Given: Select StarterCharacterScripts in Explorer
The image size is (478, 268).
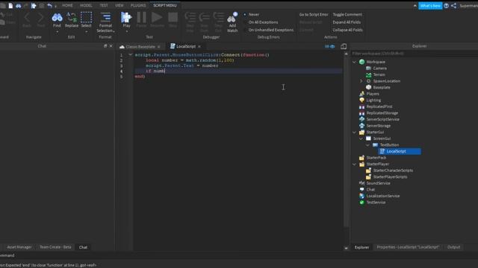Looking at the screenshot, I should (x=393, y=170).
